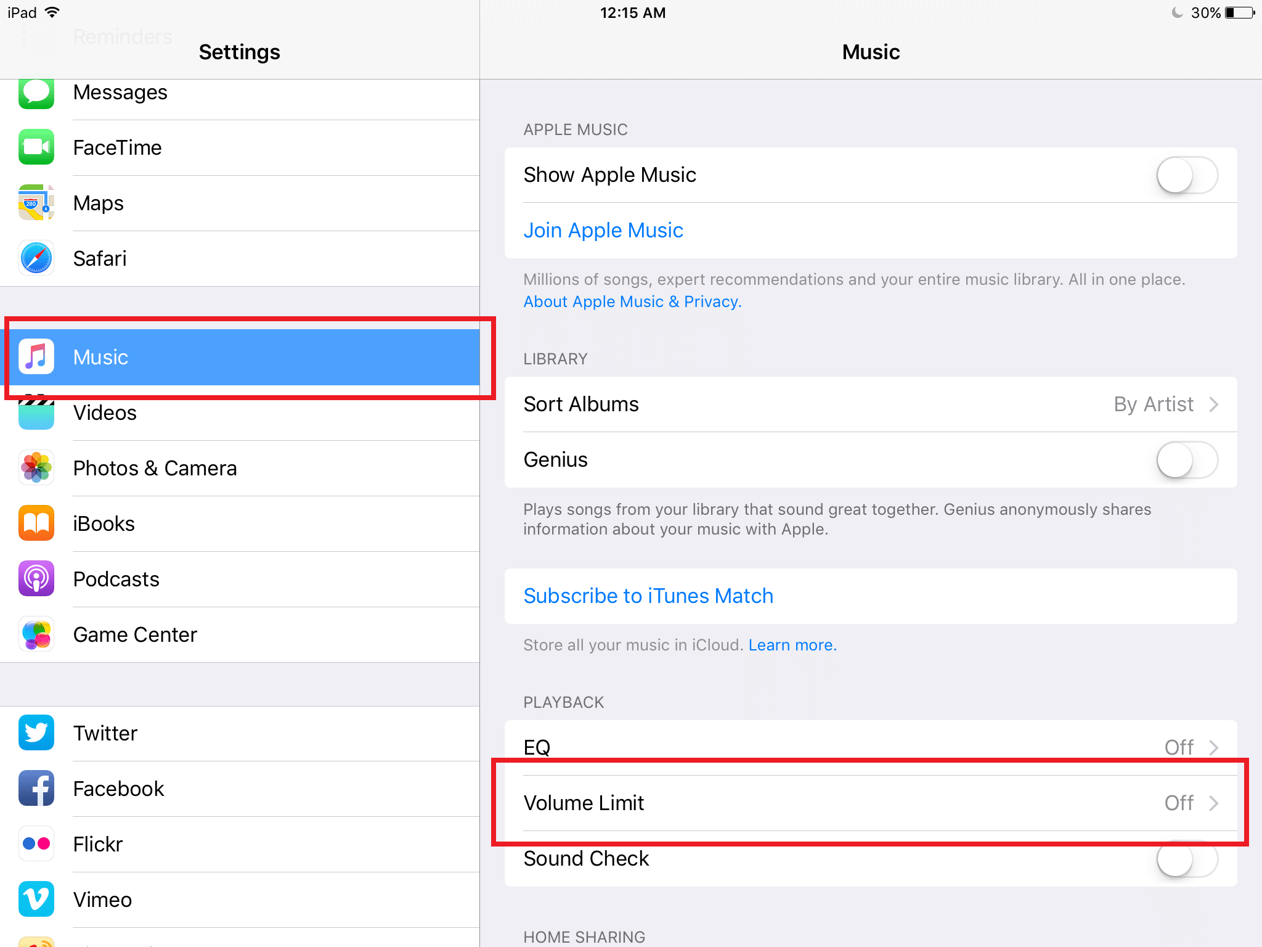Open About Apple Music & Privacy link
1262x947 pixels.
pyautogui.click(x=632, y=301)
